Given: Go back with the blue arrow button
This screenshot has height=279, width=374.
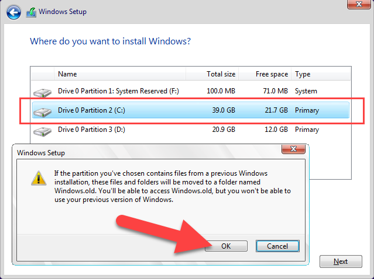Looking at the screenshot, I should [13, 12].
